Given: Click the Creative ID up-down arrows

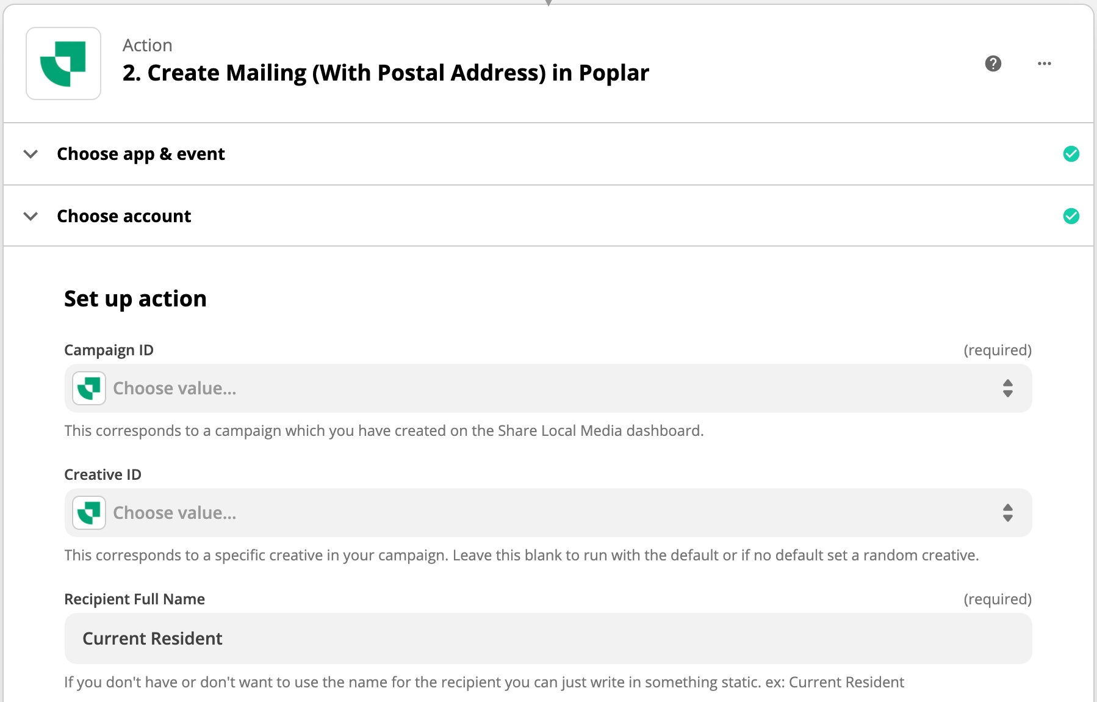Looking at the screenshot, I should (1007, 513).
